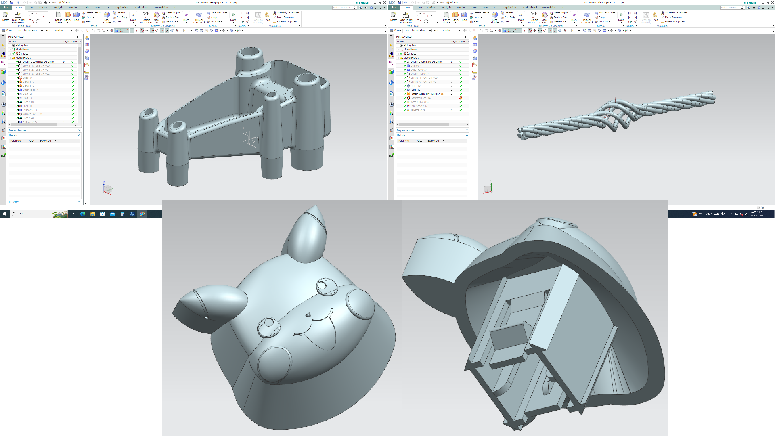Viewport: 775px width, 436px height.
Task: Click the save icon in left window title bar
Action: pyautogui.click(x=12, y=2)
